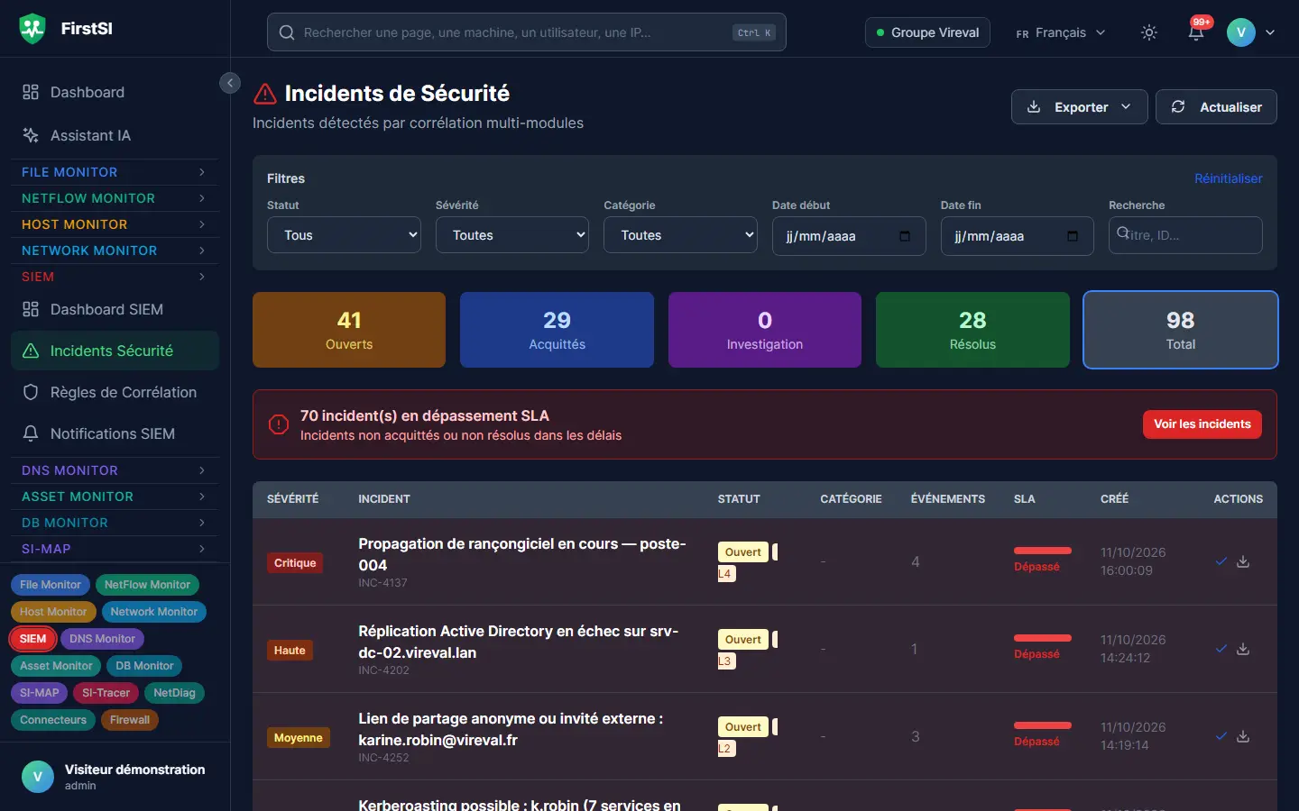This screenshot has height=811, width=1299.
Task: Select the orange Ouverts counter card
Action: [349, 330]
